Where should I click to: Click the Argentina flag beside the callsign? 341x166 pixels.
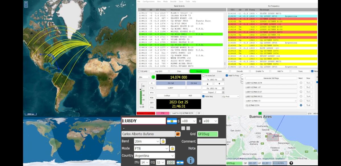(172, 121)
